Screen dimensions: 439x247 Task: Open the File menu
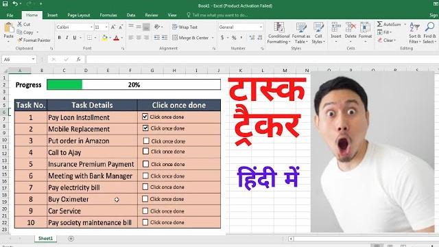[x=10, y=15]
